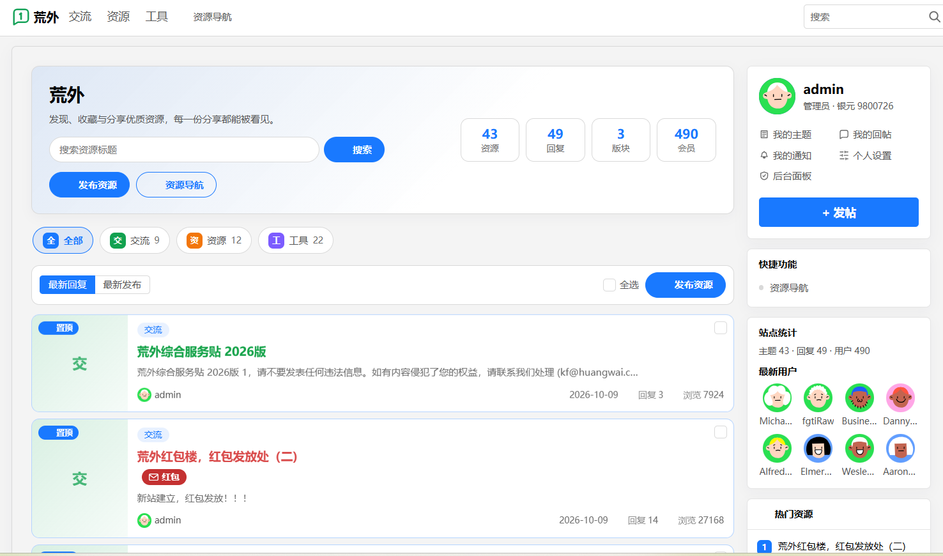Screen dimensions: 943x556
Task: Filter by purple 工具 category chip
Action: 296,240
